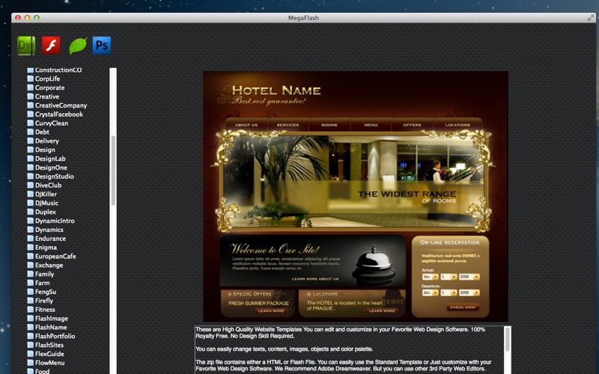The image size is (599, 374).
Task: Open the CrystalFacebook folder
Action: click(55, 114)
